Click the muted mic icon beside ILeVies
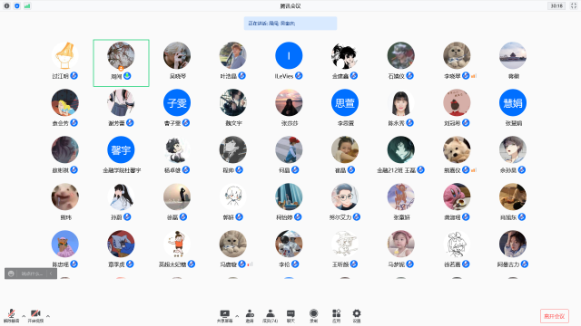Image resolution: width=581 pixels, height=326 pixels. click(x=299, y=76)
